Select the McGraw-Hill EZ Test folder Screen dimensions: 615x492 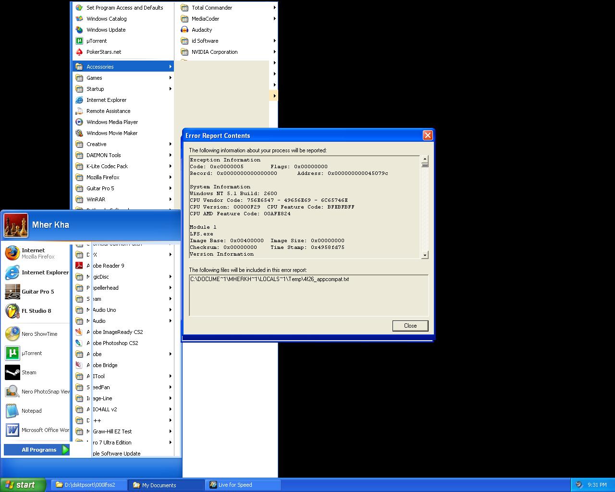tap(123, 431)
